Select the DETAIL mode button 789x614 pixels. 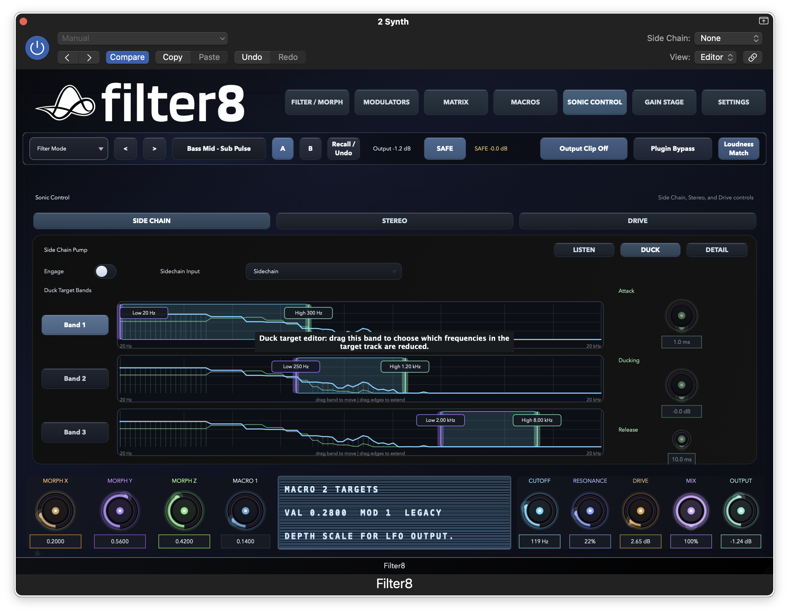(717, 250)
